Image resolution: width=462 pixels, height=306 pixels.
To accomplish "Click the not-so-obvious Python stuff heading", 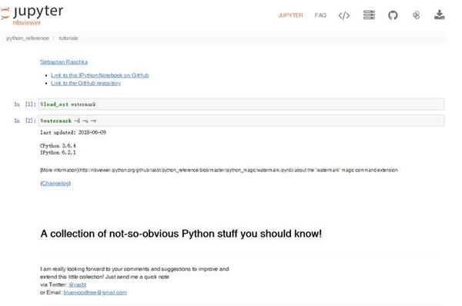I will coord(181,234).
